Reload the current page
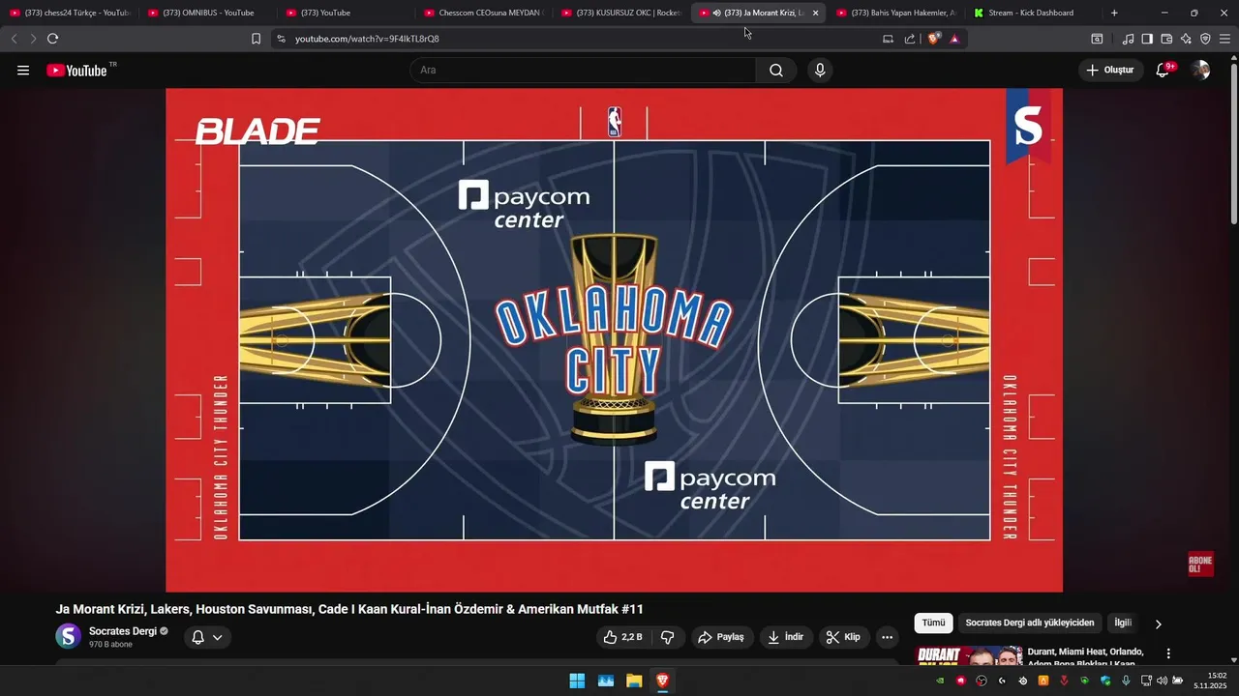The image size is (1239, 696). tap(52, 39)
